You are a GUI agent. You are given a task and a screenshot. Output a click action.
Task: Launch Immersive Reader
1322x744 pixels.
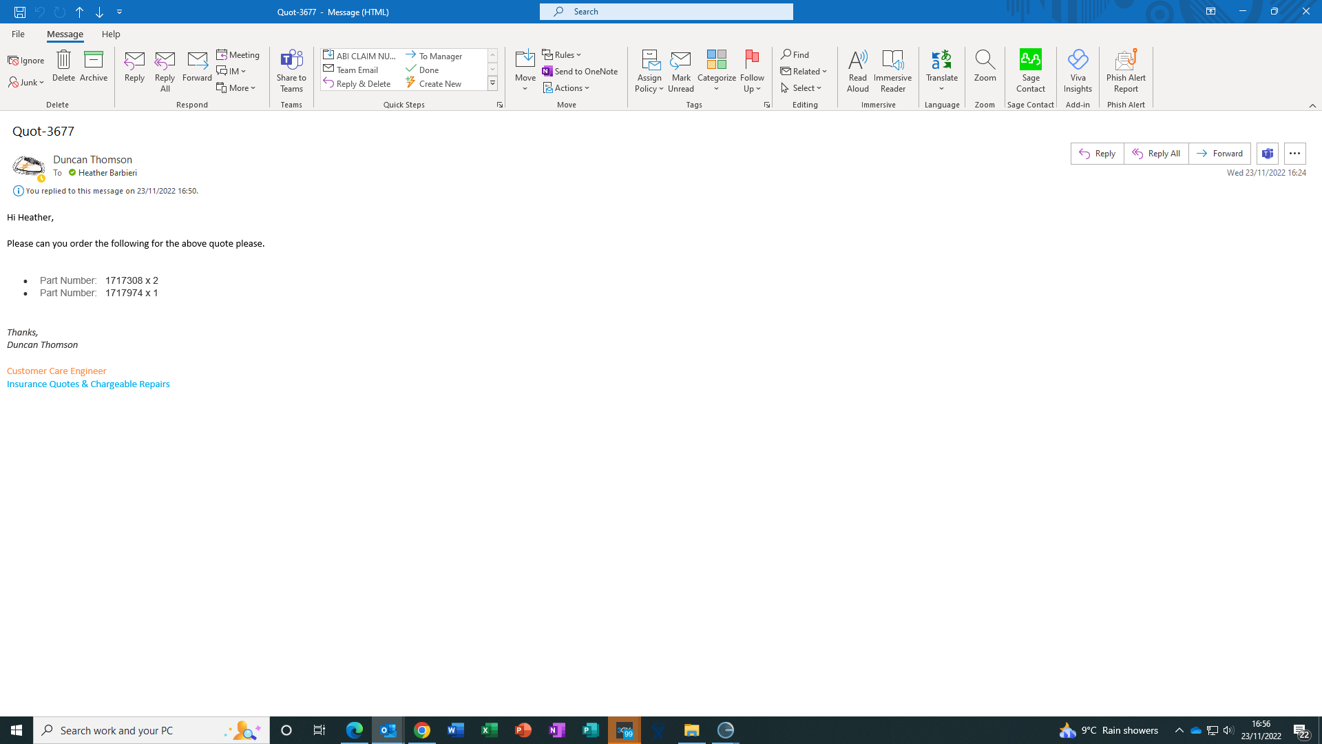coord(892,61)
